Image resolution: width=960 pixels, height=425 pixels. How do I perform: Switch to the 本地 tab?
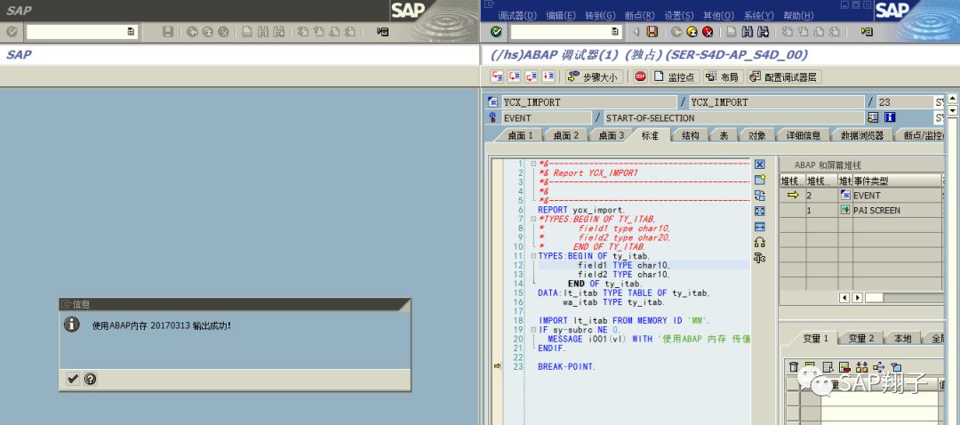tap(902, 338)
